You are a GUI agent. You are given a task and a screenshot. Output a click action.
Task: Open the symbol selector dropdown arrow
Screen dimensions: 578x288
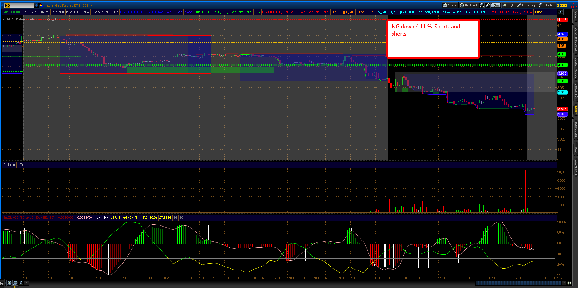pos(37,5)
